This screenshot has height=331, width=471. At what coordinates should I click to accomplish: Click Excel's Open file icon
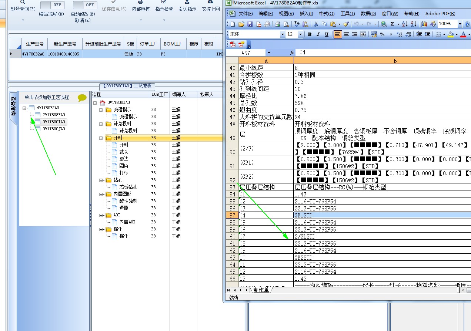[241, 24]
